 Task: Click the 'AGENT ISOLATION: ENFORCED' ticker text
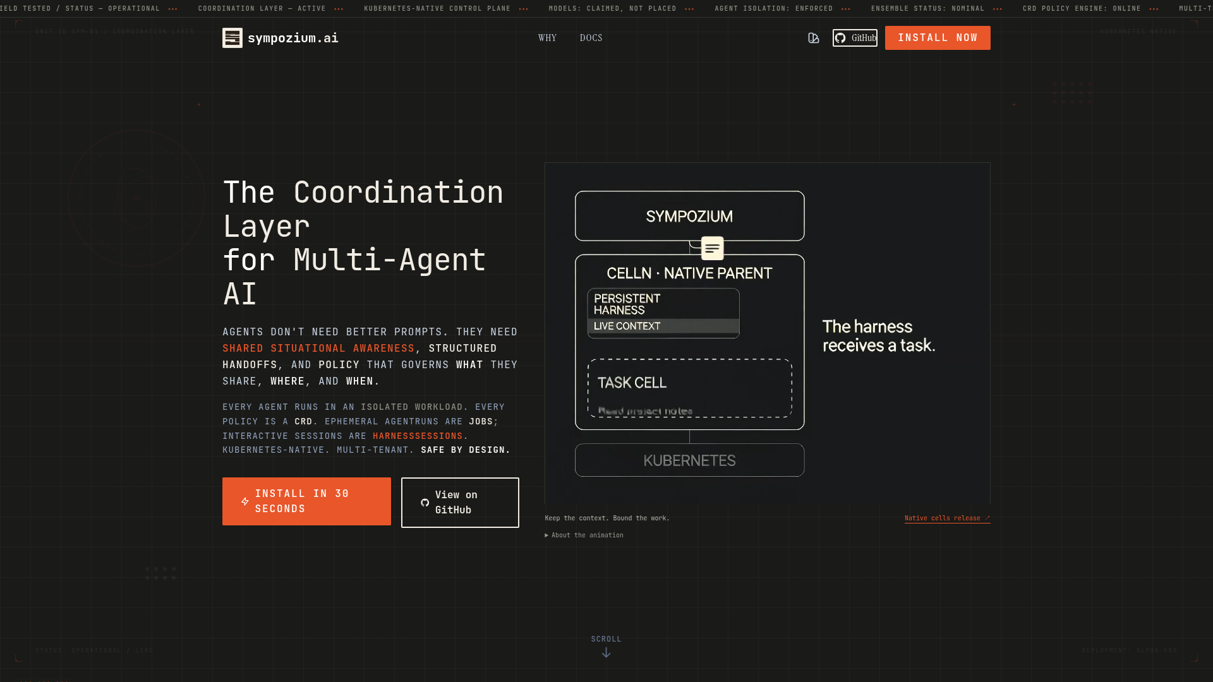774,9
